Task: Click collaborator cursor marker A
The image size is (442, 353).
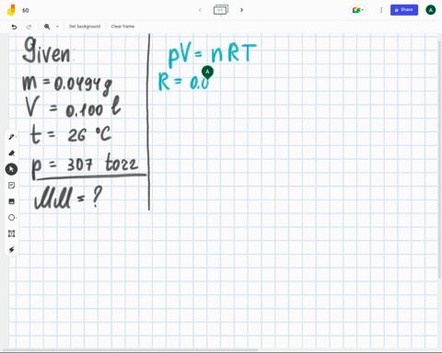Action: pos(207,73)
